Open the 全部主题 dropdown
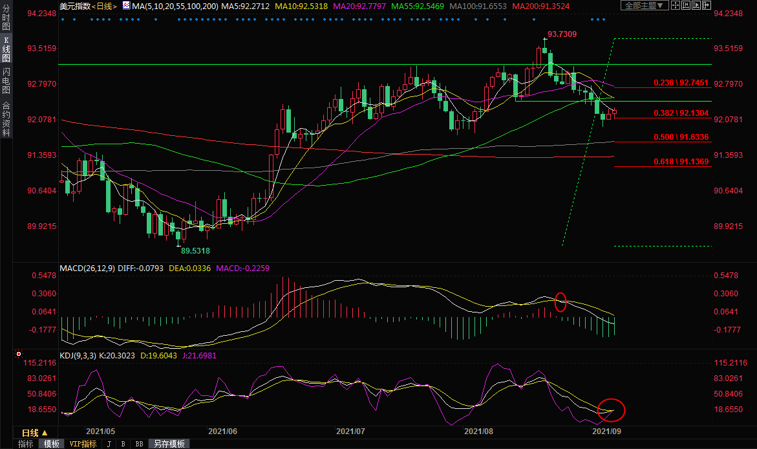This screenshot has width=757, height=449. pos(645,5)
